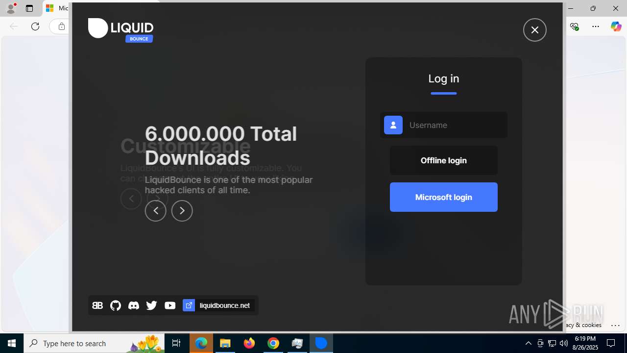Click the Log in heading
The image size is (627, 353).
pos(444,78)
